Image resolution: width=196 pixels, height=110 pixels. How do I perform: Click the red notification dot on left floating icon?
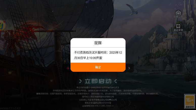(4, 22)
